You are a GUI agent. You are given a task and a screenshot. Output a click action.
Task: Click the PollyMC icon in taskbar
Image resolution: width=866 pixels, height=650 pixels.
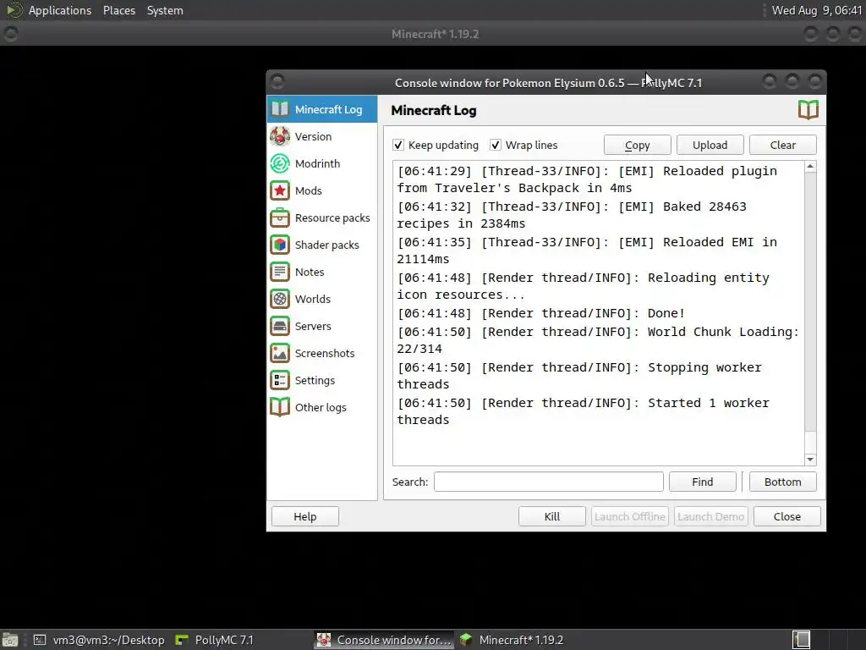(x=182, y=640)
